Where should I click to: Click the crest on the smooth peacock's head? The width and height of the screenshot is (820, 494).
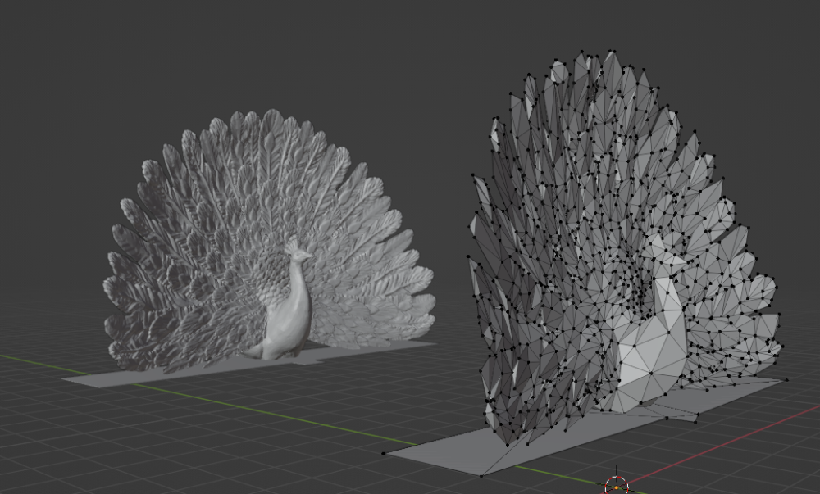pyautogui.click(x=290, y=243)
